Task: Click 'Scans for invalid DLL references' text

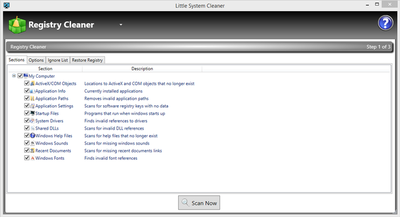Action: coord(114,128)
